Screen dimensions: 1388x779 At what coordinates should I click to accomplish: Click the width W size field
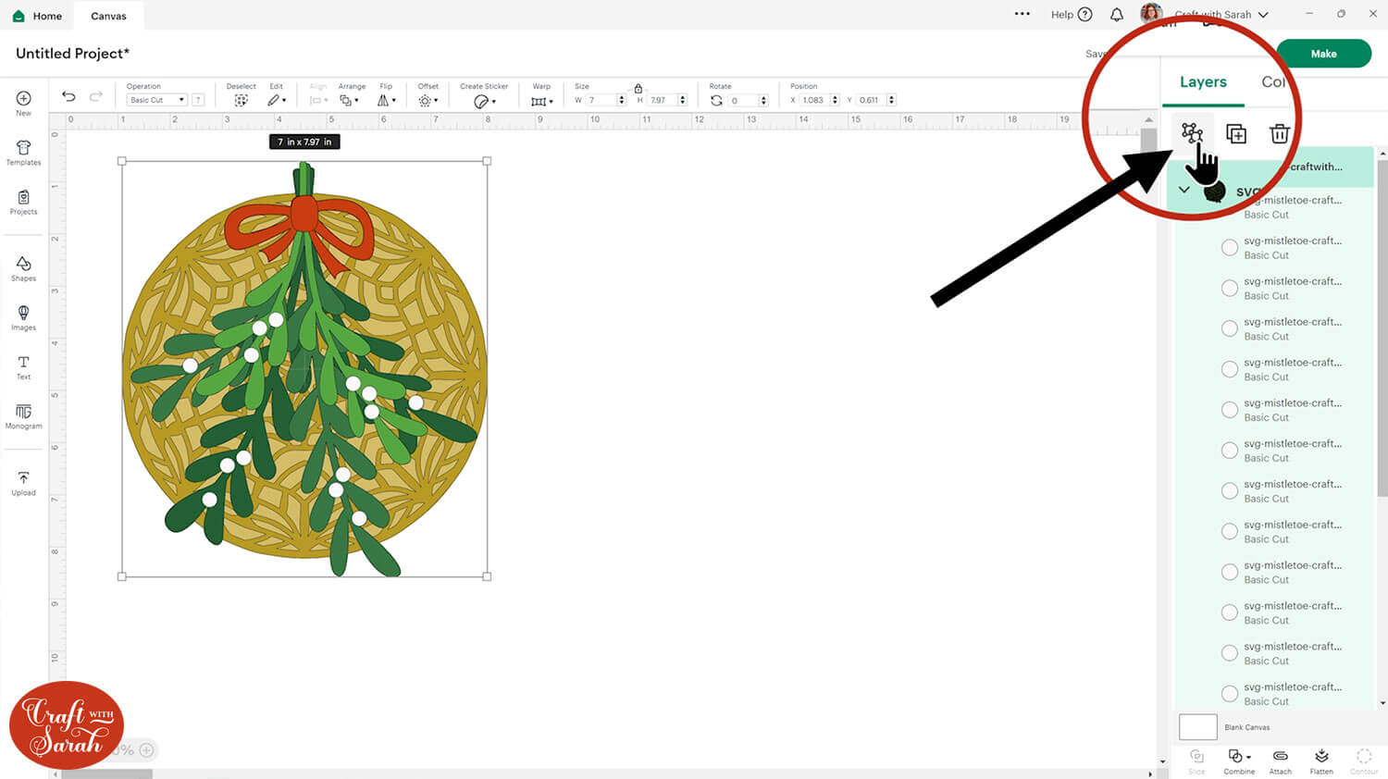pos(601,100)
